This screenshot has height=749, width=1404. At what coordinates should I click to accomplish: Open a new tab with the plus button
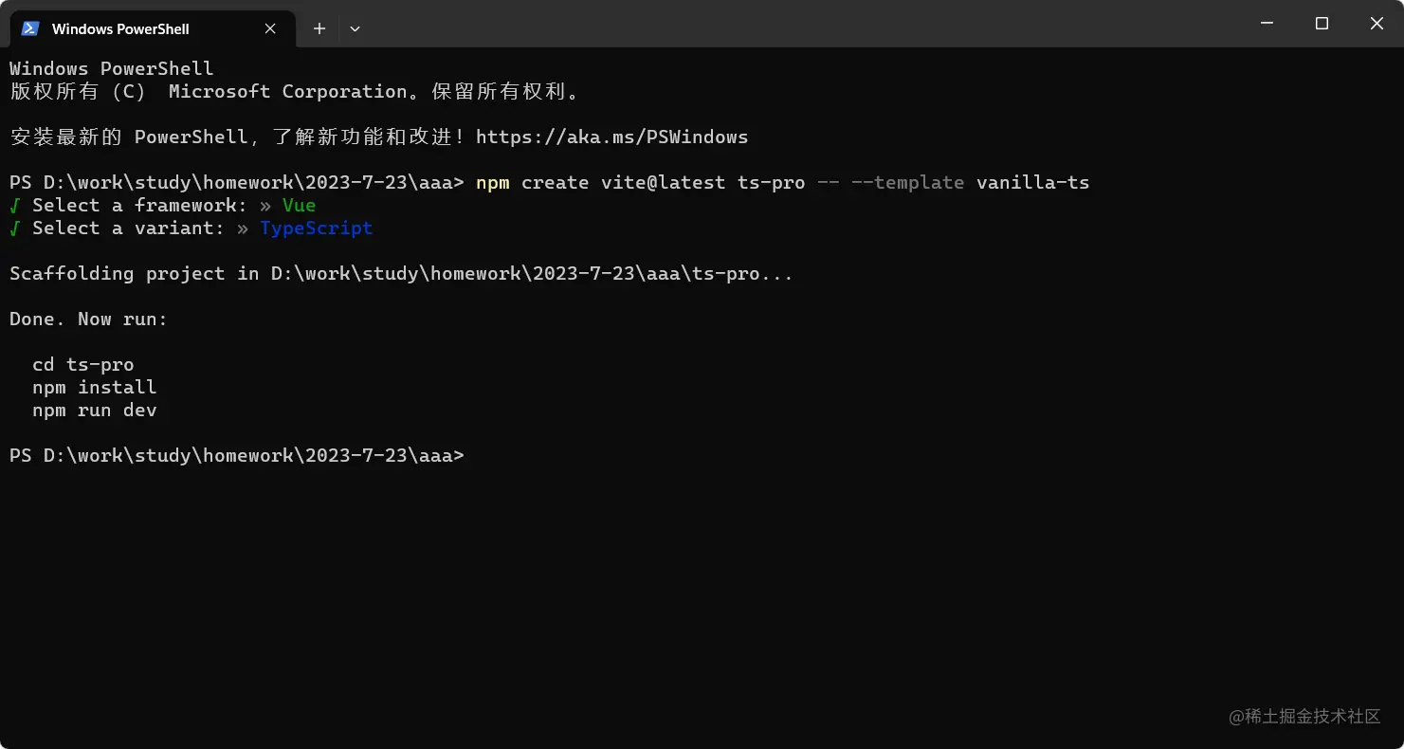pos(319,28)
